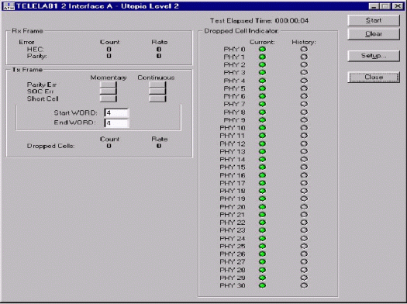The image size is (407, 304).
Task: Click PHY 10 history indicator
Action: pyautogui.click(x=304, y=128)
